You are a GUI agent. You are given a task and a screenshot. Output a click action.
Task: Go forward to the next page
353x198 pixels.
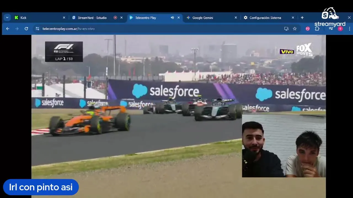coord(17,29)
